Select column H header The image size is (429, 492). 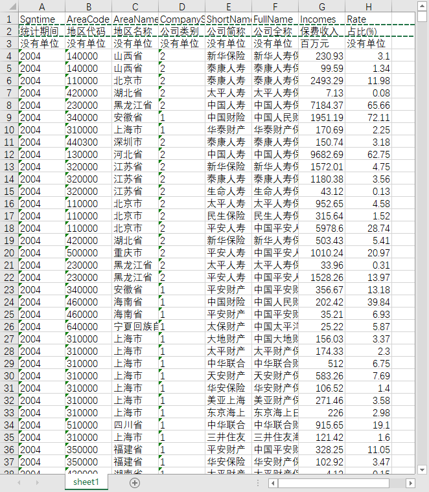368,6
